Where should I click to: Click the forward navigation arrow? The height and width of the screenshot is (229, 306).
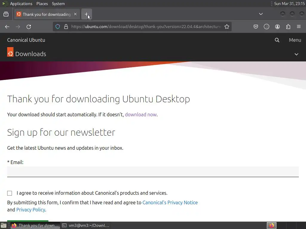tap(18, 27)
